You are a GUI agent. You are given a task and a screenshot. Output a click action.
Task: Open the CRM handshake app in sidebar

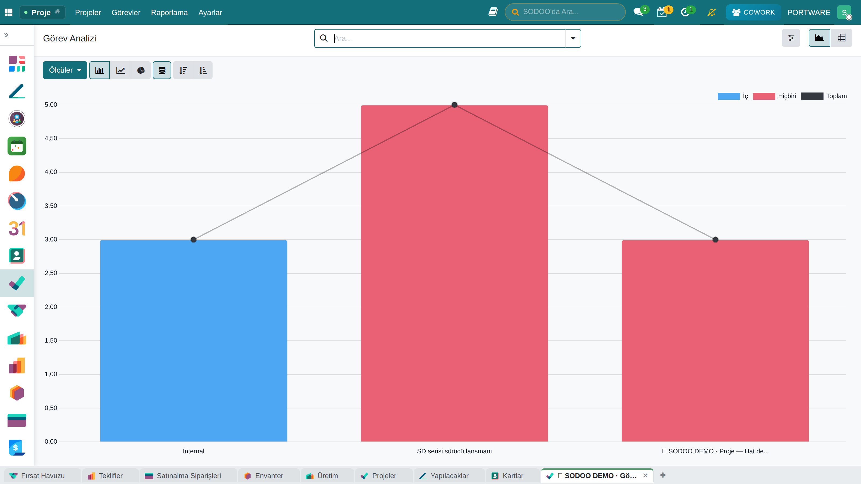coord(17,311)
